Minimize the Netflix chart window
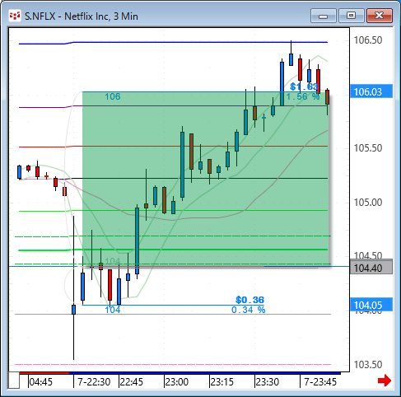This screenshot has width=401, height=397. [324, 16]
